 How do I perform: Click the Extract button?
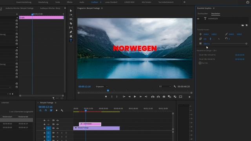[x=158, y=97]
